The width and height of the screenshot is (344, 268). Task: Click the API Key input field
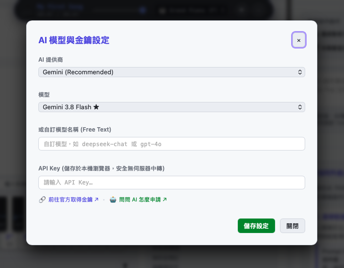(x=172, y=183)
